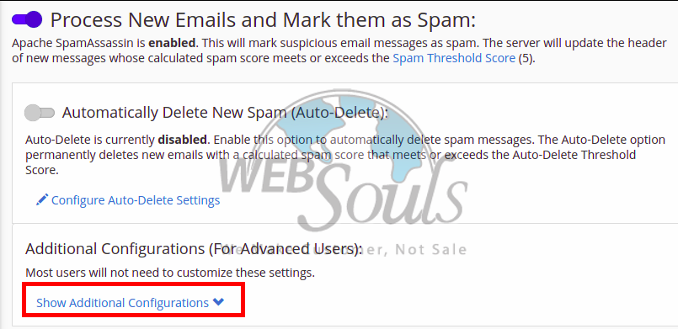Expand Show Additional Configurations
The width and height of the screenshot is (678, 329).
point(122,303)
